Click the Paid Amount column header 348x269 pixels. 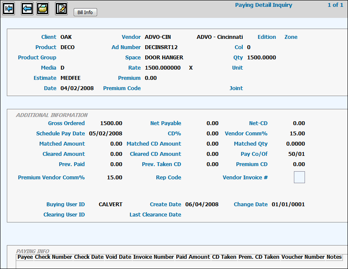tap(193, 257)
